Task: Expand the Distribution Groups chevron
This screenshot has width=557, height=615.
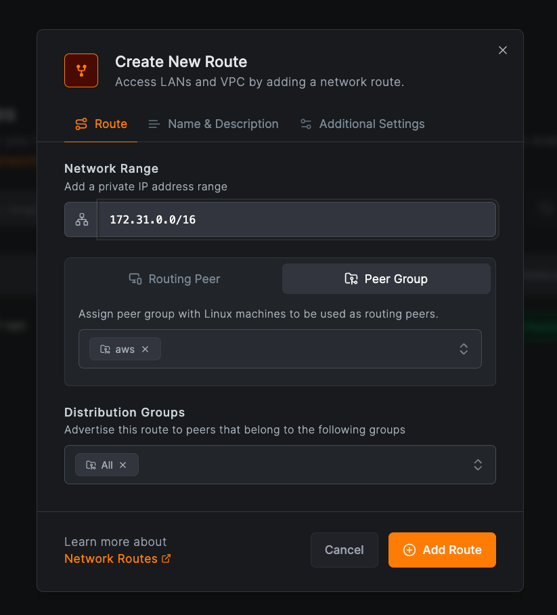Action: tap(478, 465)
